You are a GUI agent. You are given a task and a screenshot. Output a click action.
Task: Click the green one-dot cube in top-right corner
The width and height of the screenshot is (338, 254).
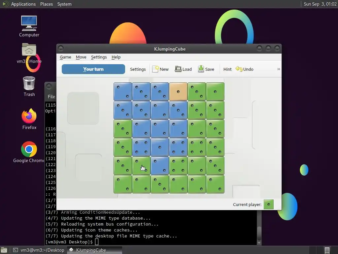(215, 92)
